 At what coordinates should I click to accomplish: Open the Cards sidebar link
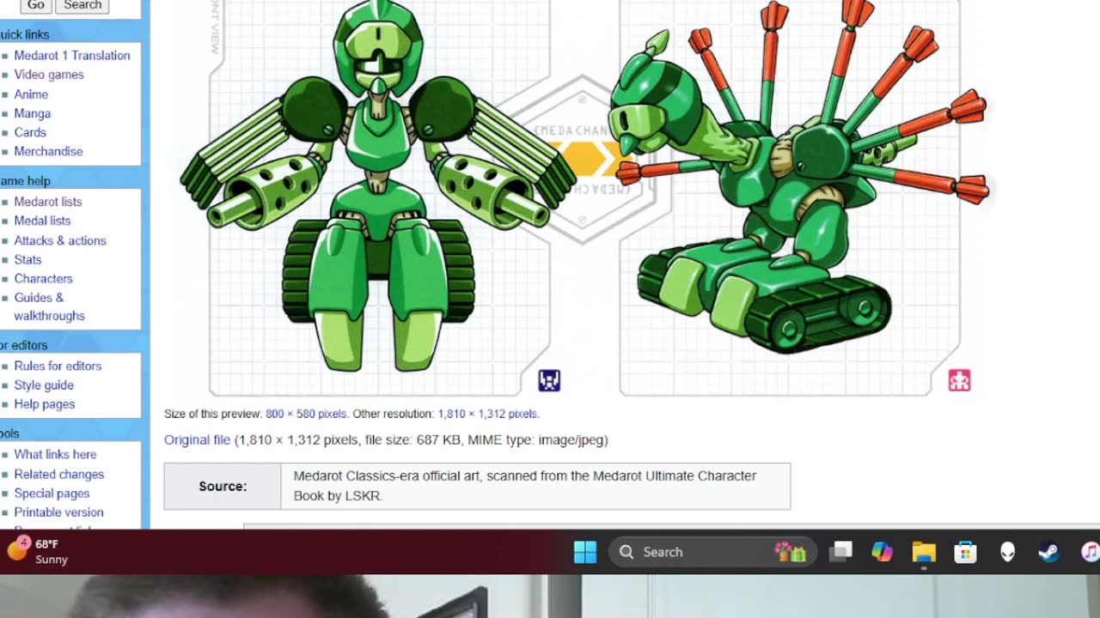[30, 132]
